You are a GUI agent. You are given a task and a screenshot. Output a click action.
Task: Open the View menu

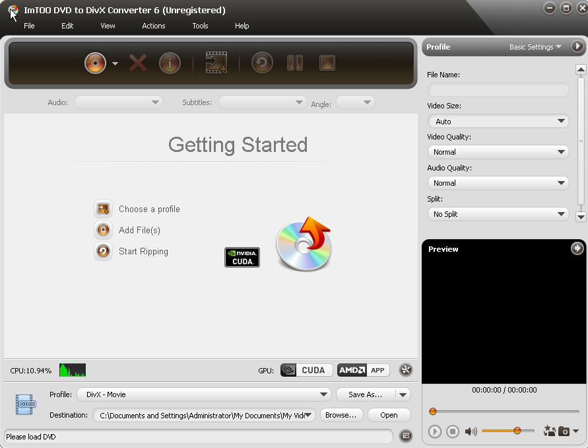pyautogui.click(x=108, y=26)
